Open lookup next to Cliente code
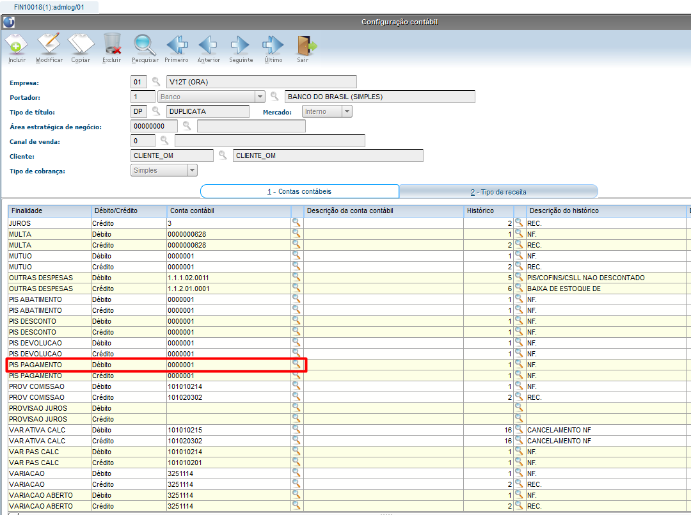The width and height of the screenshot is (691, 515). pos(223,155)
